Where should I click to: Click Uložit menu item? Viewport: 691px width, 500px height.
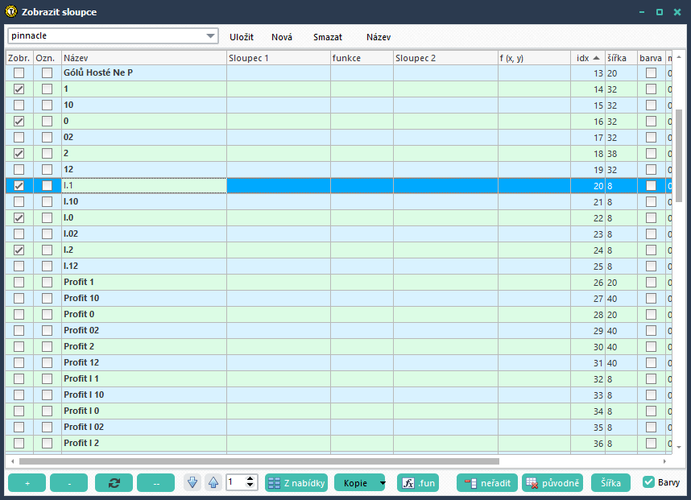[x=242, y=37]
